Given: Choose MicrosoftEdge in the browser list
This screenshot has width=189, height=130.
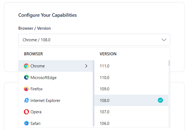Looking at the screenshot, I should pyautogui.click(x=55, y=77).
